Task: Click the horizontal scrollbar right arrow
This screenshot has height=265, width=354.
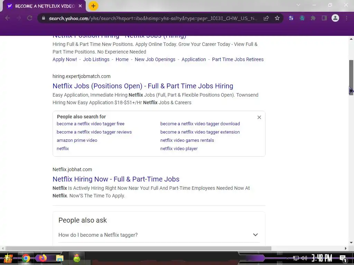Action: [346, 248]
